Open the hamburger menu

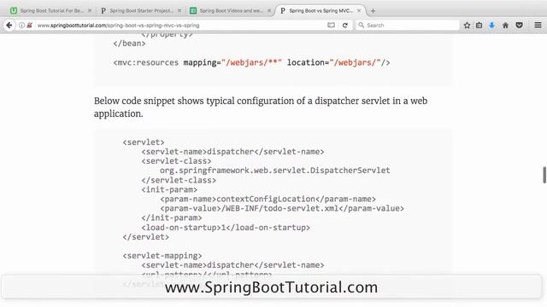coord(538,25)
